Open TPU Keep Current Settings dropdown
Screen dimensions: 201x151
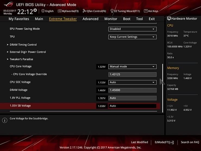(132, 37)
